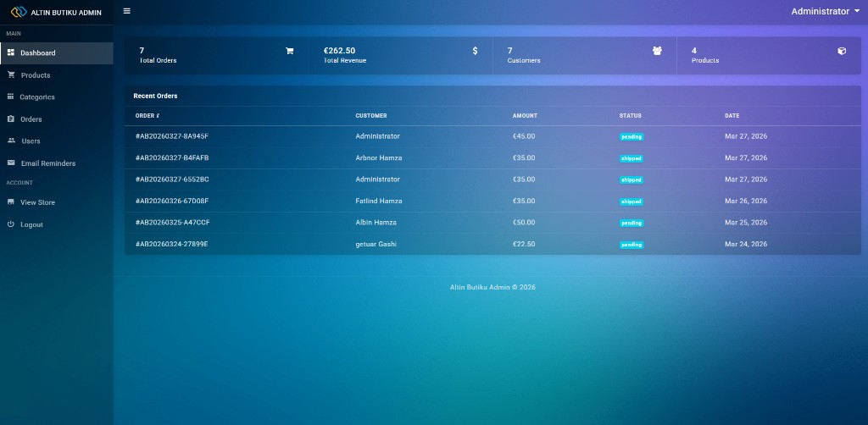Click the View Store shop icon
The height and width of the screenshot is (425, 868).
coord(11,202)
